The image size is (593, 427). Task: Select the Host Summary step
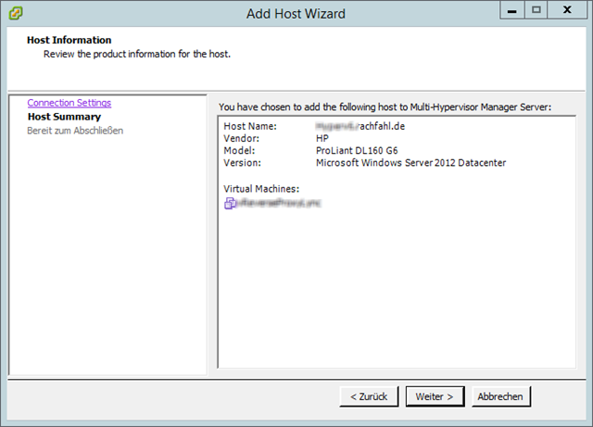point(64,117)
